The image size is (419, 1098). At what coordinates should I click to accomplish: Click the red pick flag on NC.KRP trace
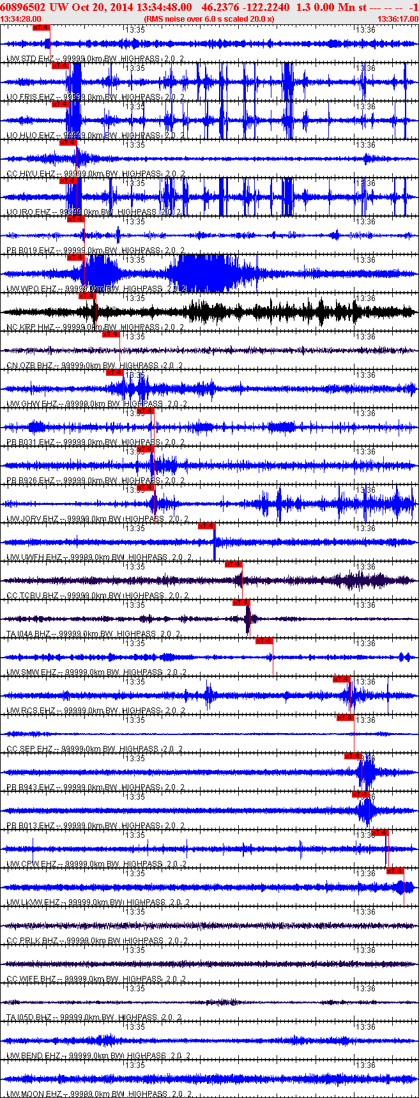[x=87, y=296]
